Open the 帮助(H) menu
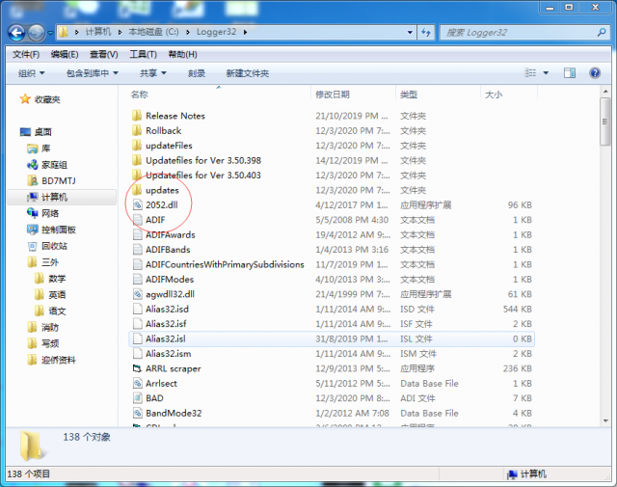The height and width of the screenshot is (487, 617). click(x=182, y=54)
